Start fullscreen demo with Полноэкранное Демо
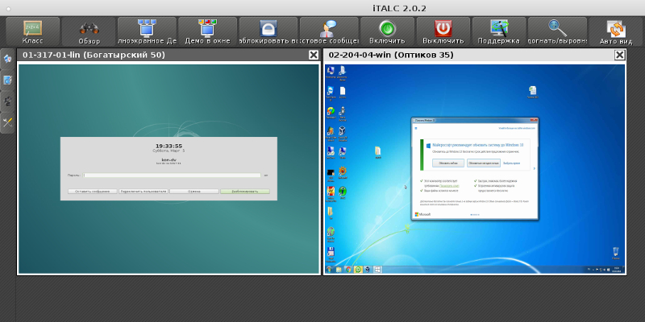This screenshot has height=322, width=645. click(147, 31)
